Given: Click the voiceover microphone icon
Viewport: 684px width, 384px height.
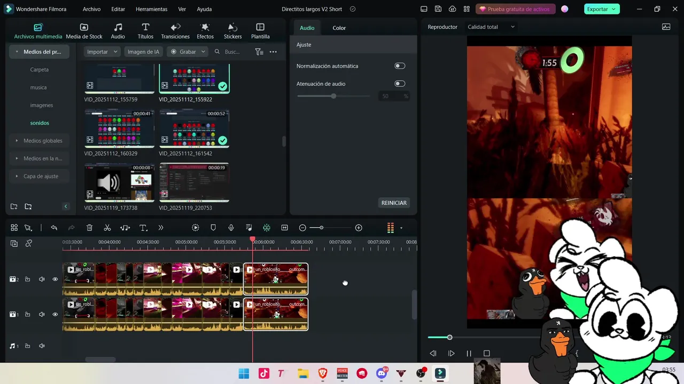Looking at the screenshot, I should (x=231, y=228).
